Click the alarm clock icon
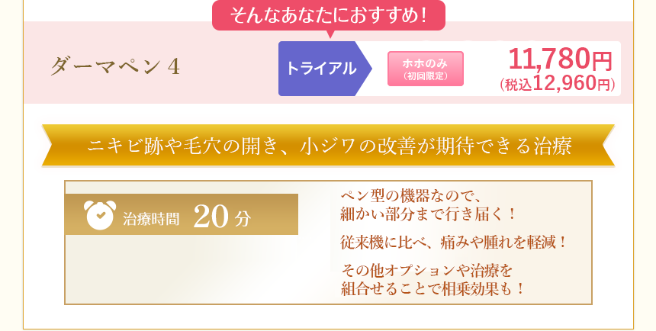 click(98, 214)
